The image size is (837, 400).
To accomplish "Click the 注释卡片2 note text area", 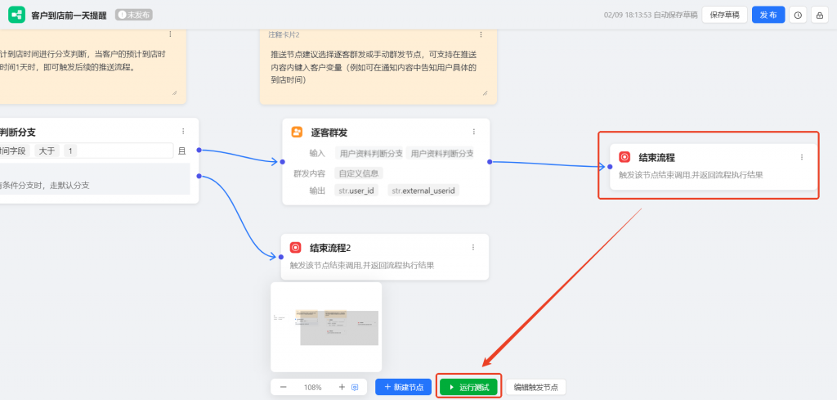I will 374,67.
